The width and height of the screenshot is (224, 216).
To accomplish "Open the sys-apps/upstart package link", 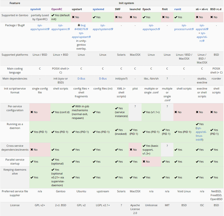I will (81, 35).
